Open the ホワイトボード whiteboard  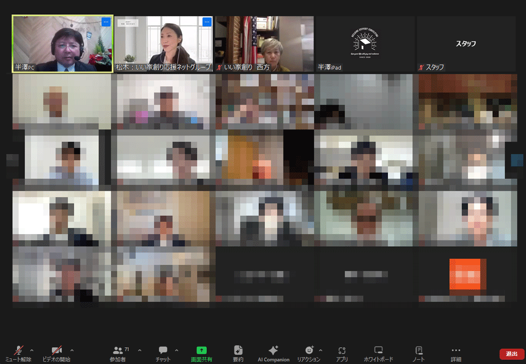pyautogui.click(x=378, y=353)
